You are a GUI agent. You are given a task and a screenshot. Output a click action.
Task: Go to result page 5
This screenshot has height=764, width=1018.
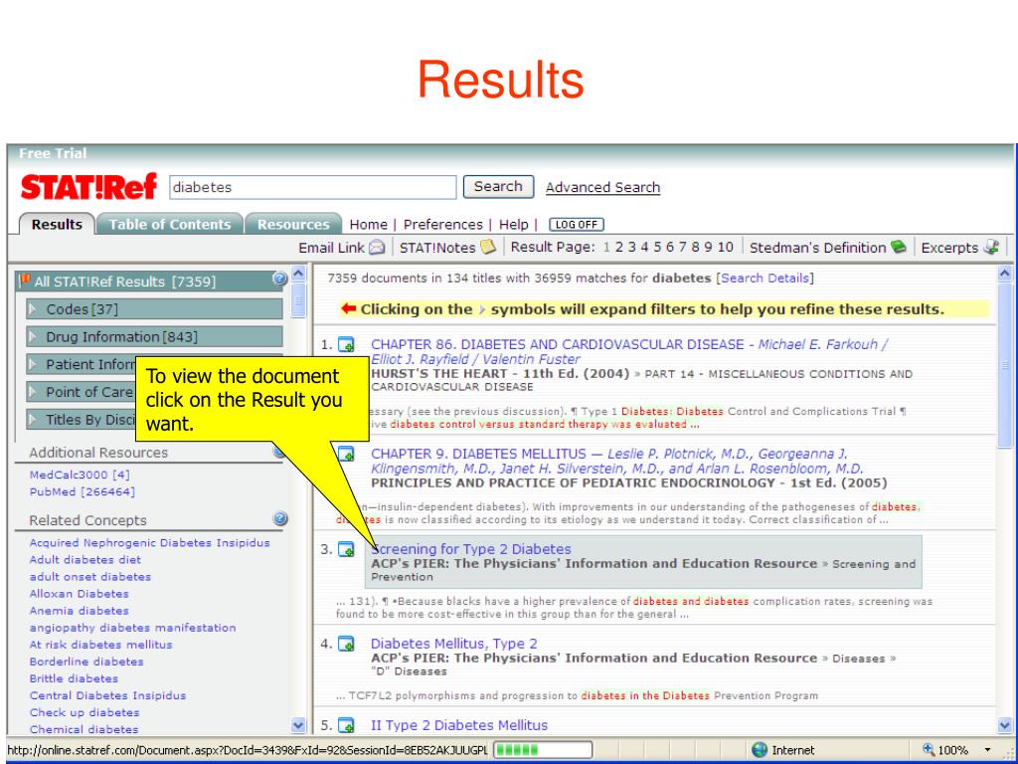coord(658,248)
